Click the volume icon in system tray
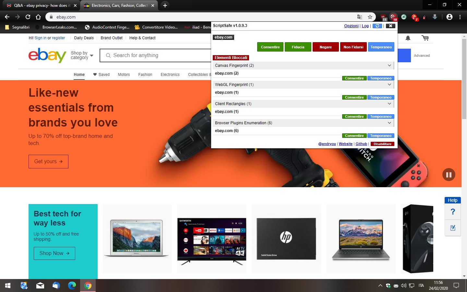 point(404,286)
